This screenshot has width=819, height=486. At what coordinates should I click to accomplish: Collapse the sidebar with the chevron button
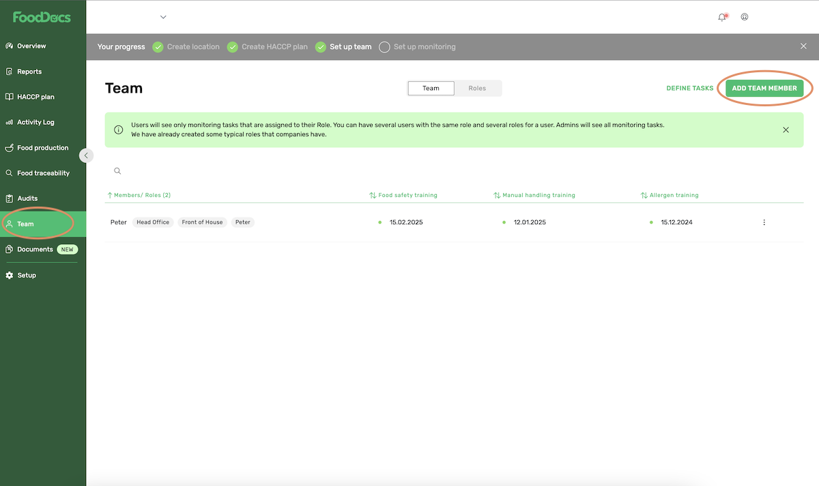[86, 155]
